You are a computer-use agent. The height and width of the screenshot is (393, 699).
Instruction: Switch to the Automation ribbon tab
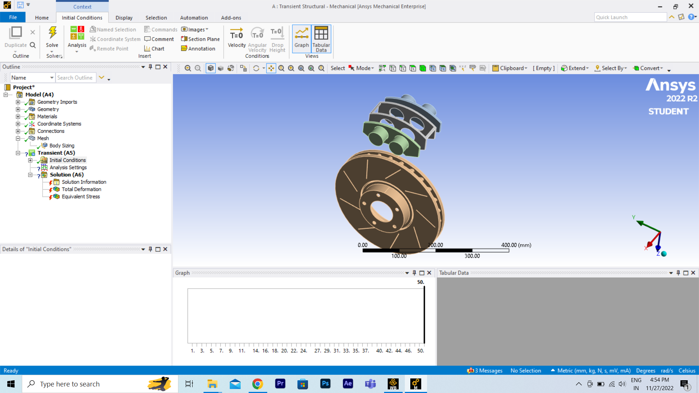click(x=194, y=17)
